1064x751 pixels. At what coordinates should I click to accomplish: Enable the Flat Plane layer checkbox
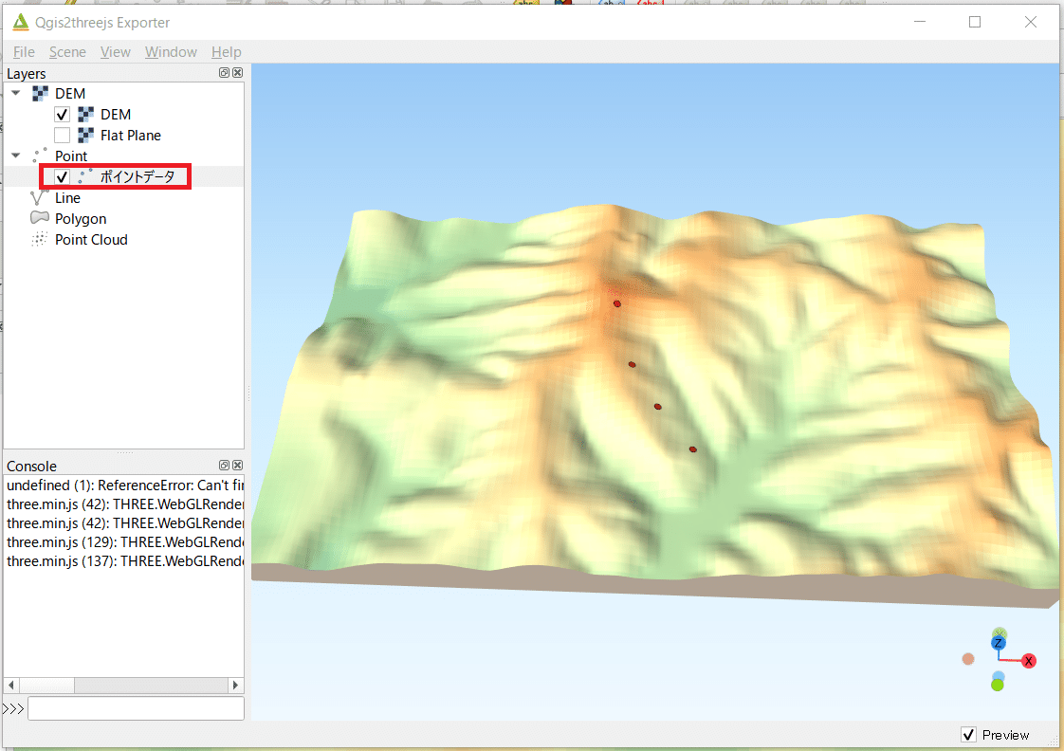pos(62,136)
